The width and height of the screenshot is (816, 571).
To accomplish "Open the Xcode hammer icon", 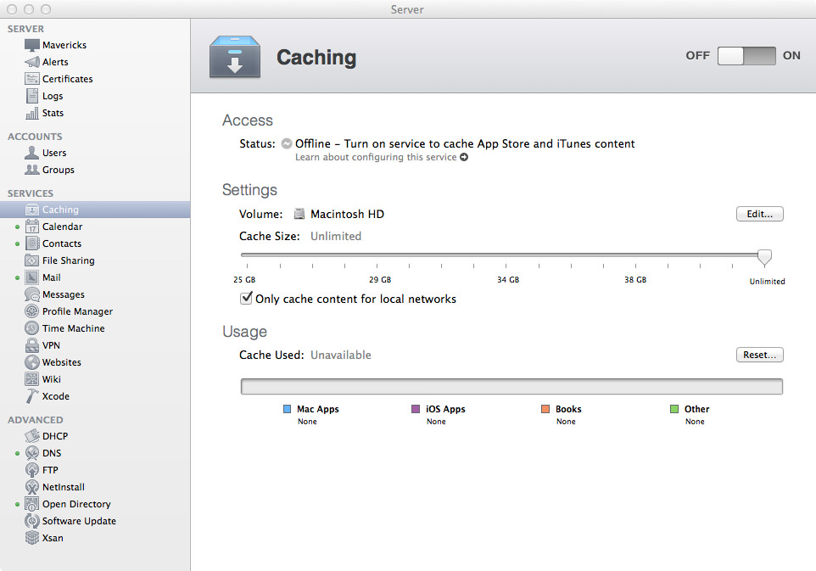I will pyautogui.click(x=31, y=396).
